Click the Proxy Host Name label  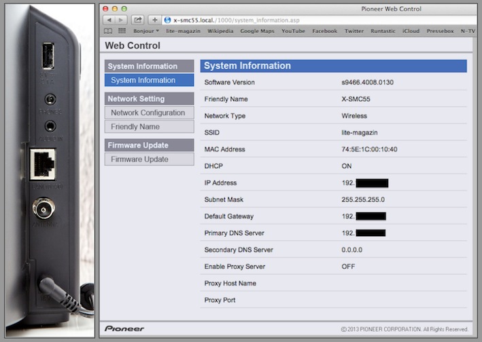[x=230, y=284]
